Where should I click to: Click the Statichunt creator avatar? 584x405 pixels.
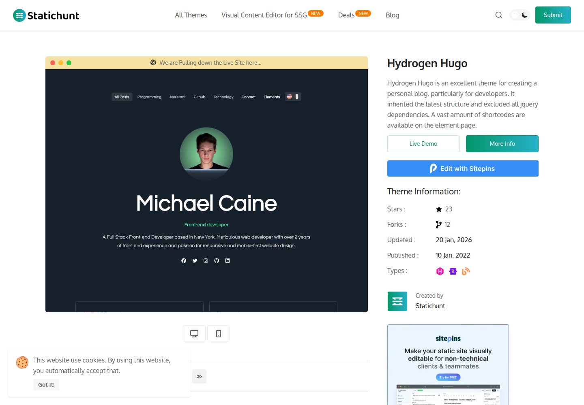(397, 301)
